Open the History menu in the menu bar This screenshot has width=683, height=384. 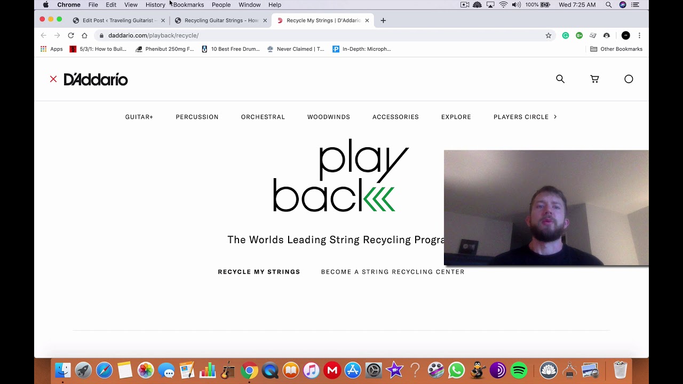click(155, 5)
